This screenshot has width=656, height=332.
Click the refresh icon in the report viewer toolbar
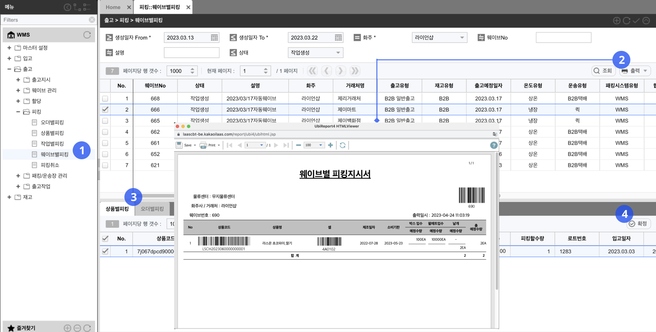tap(342, 145)
